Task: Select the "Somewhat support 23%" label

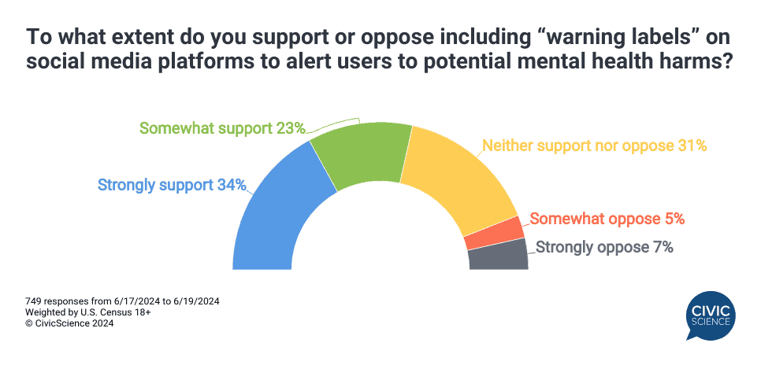Action: 222,127
